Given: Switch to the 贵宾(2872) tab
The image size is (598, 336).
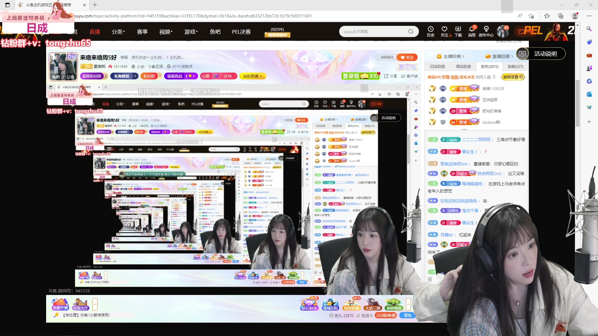Looking at the screenshot, I should click(x=490, y=66).
